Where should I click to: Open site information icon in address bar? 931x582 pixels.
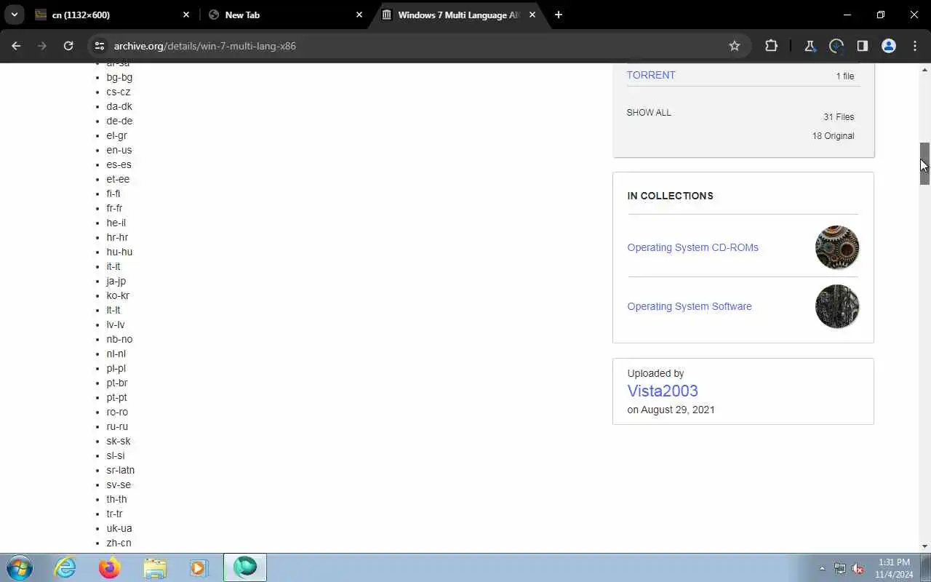click(100, 46)
